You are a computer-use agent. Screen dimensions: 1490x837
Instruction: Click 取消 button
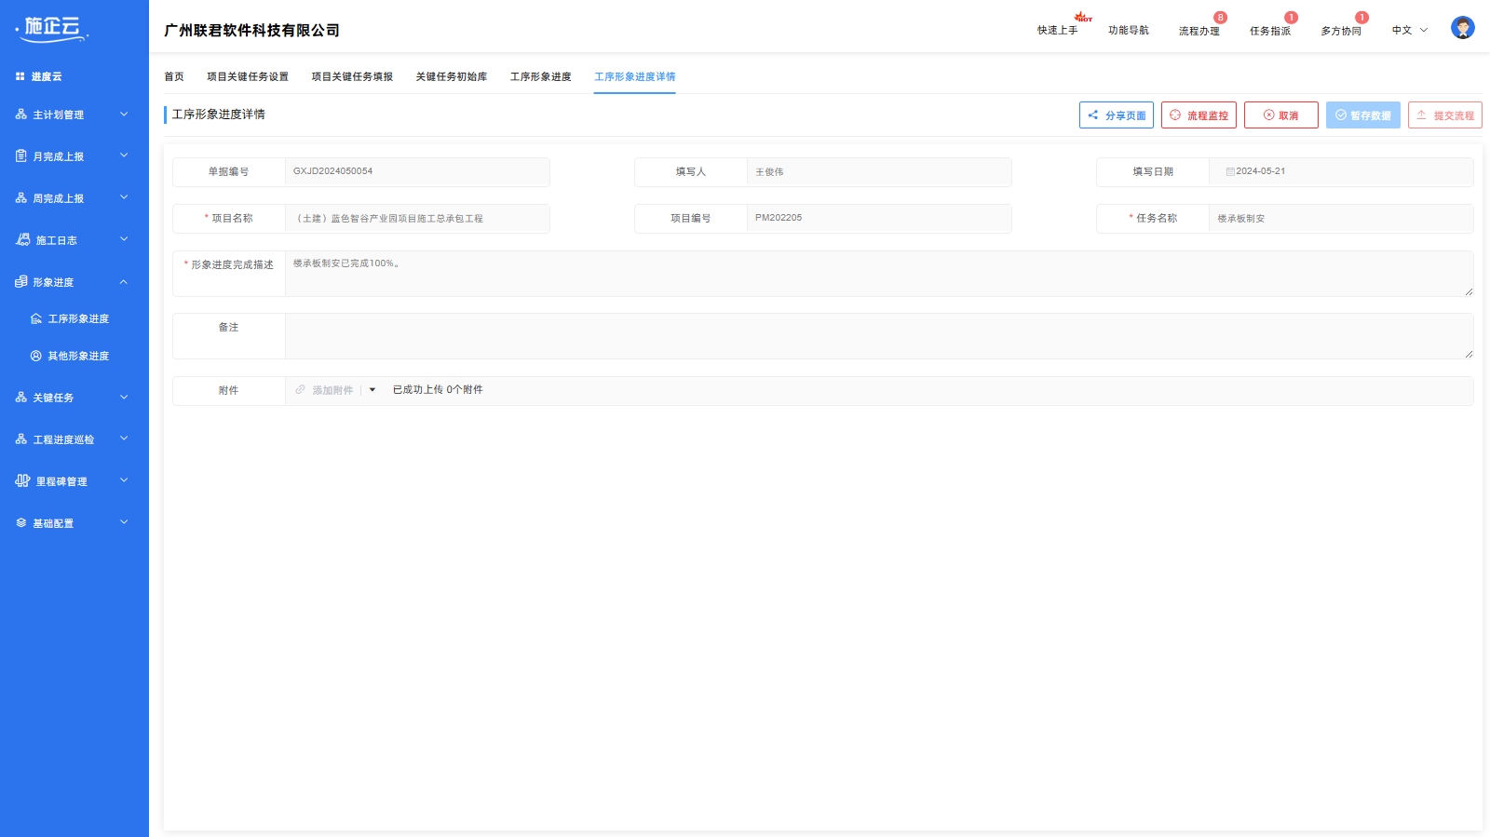coord(1281,115)
